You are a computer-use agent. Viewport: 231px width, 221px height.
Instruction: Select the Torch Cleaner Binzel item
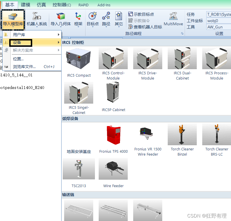coord(182,140)
